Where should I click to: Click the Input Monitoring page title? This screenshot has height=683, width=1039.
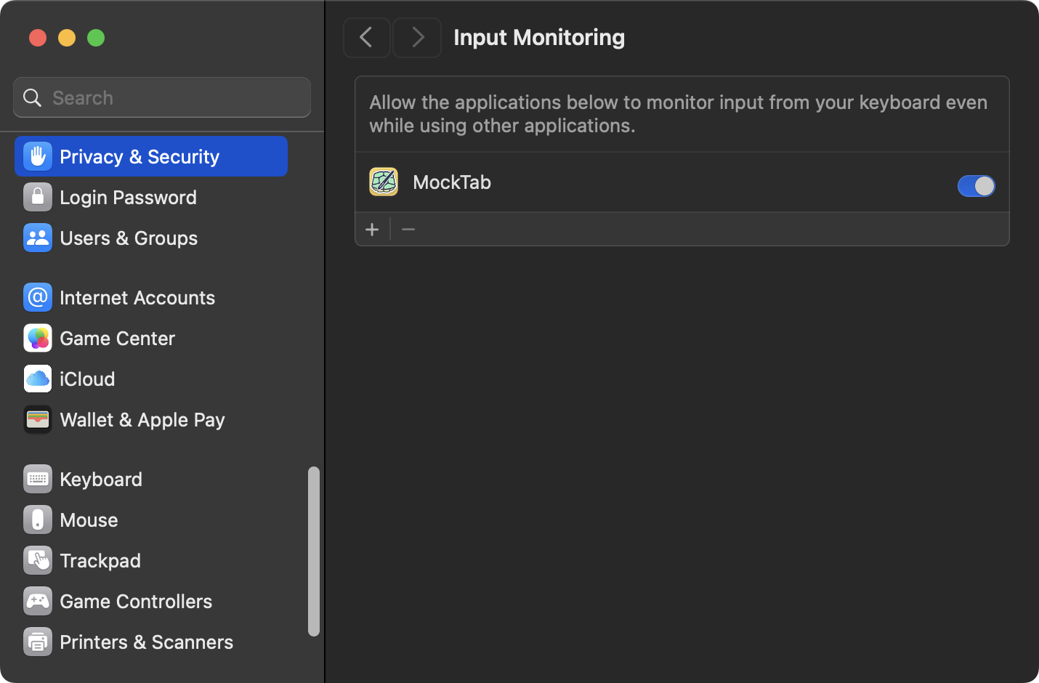539,37
